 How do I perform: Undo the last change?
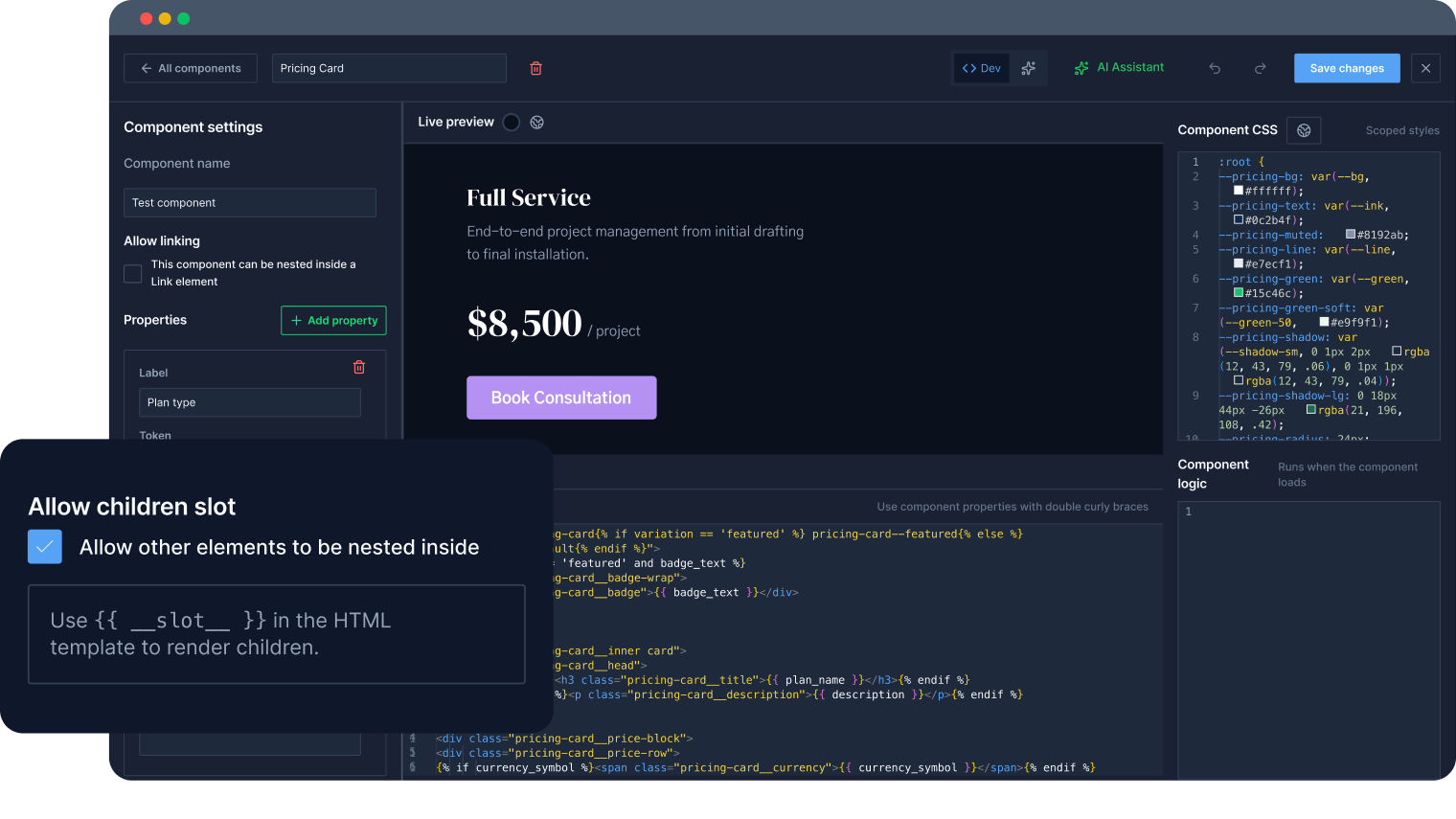[1215, 69]
